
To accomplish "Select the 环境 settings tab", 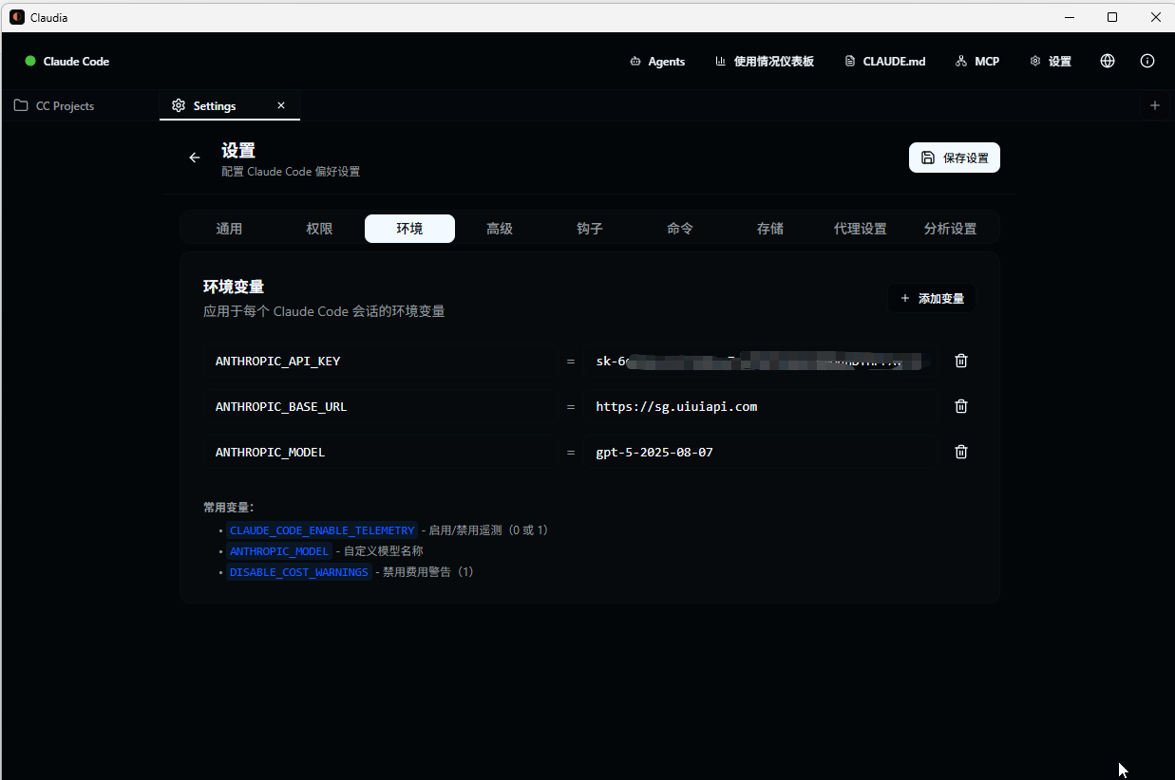I will pos(409,229).
